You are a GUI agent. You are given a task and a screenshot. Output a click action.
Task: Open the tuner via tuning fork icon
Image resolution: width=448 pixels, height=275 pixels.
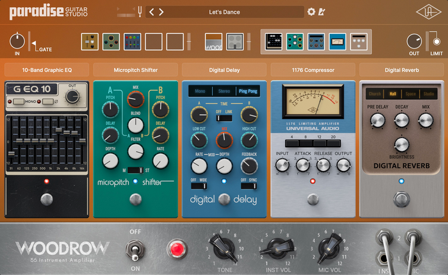pos(139,11)
